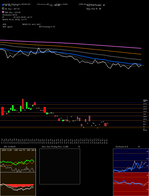Click the '-DY: 40.3' readout in ADX panel
The width and height of the screenshot is (149, 196).
click(31, 150)
